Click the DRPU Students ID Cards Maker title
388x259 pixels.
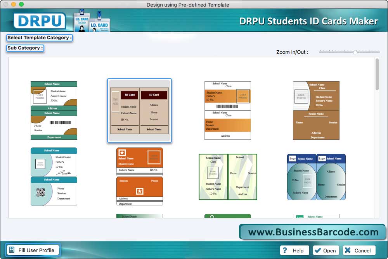pos(308,21)
